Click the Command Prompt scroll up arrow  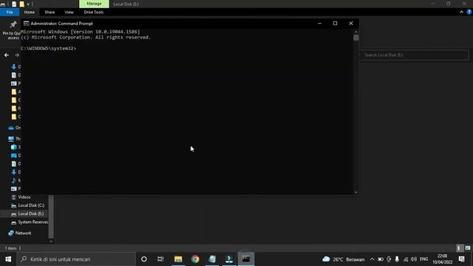356,32
